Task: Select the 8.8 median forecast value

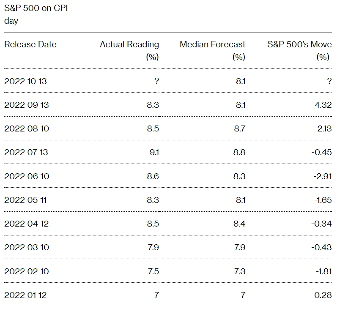Action: coord(239,152)
